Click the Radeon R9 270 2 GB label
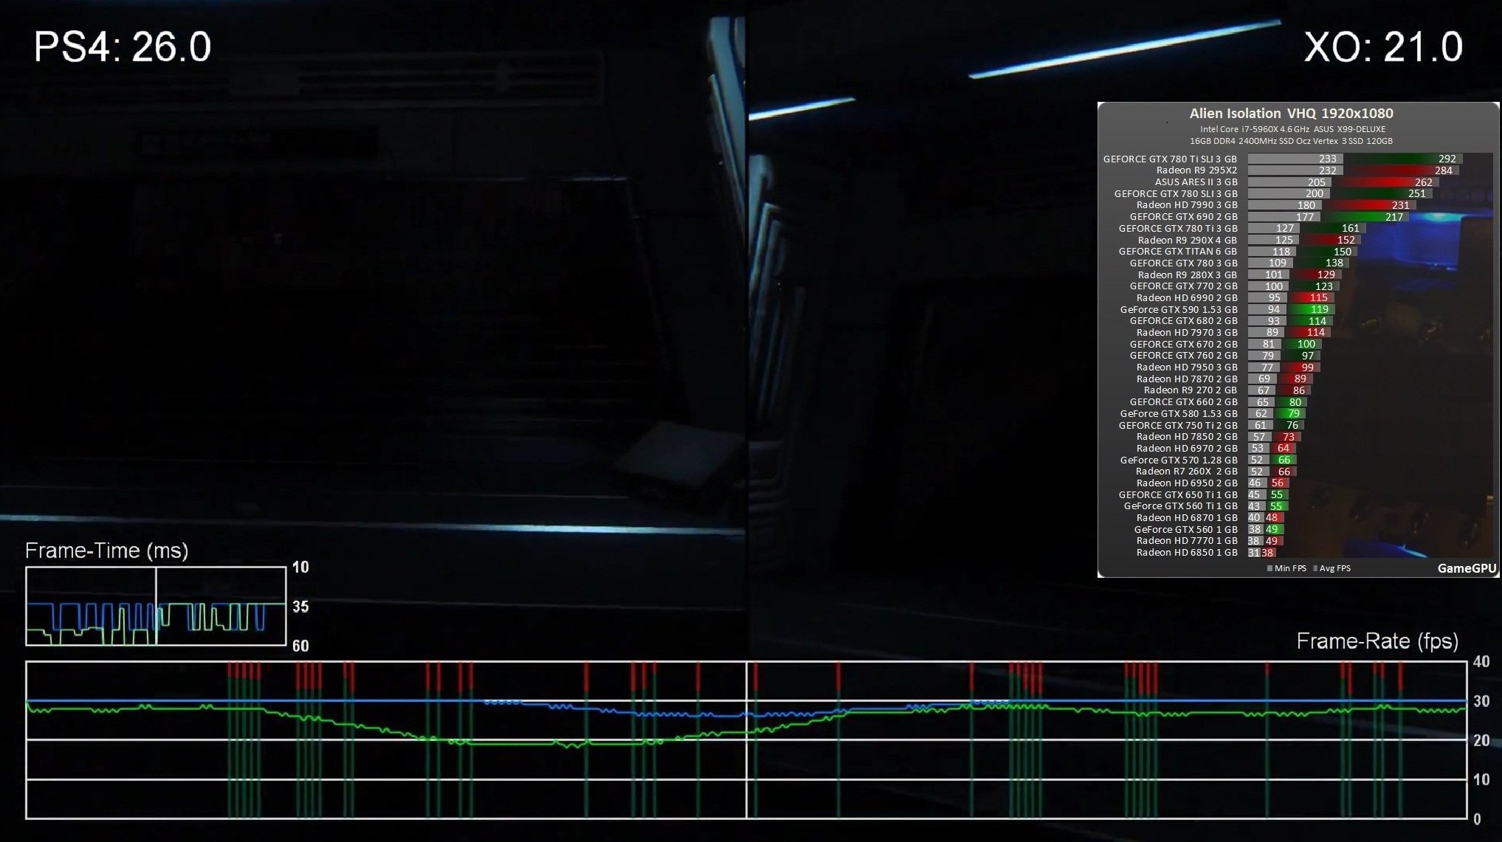 tap(1191, 390)
